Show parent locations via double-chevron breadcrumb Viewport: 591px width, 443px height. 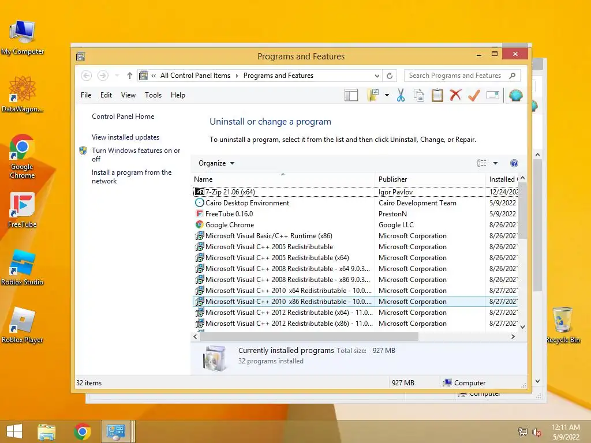click(154, 76)
